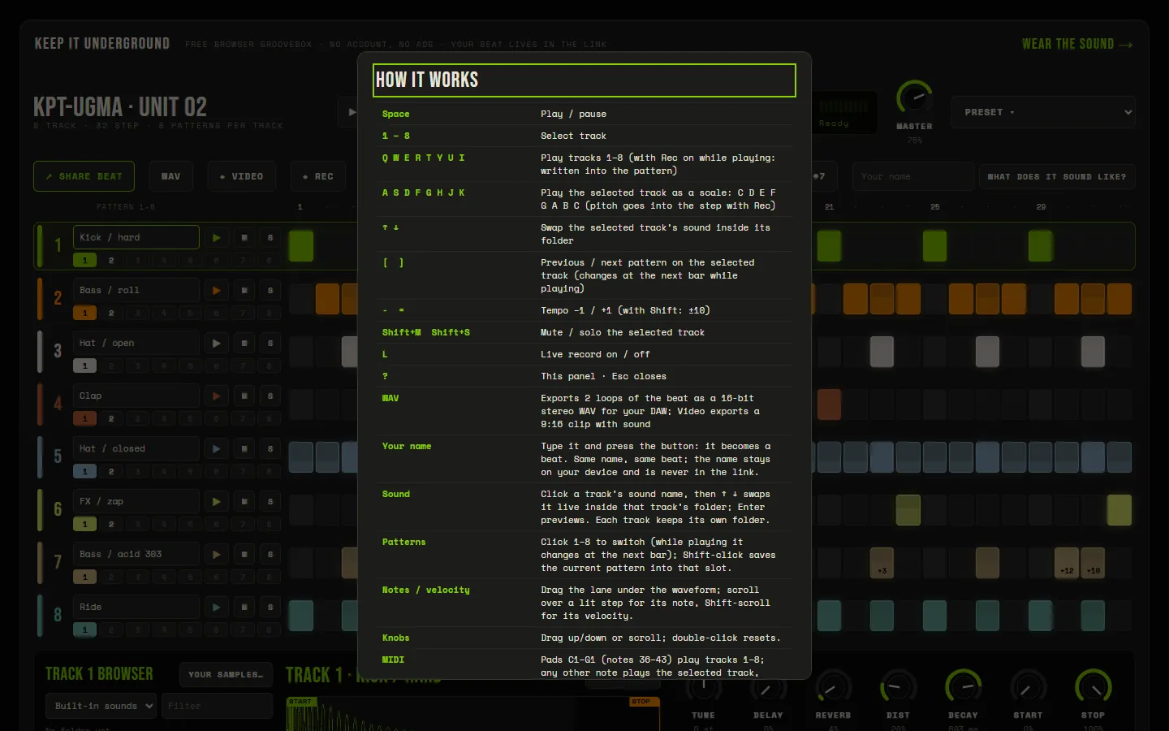This screenshot has height=731, width=1169.
Task: Click the track number 5 label
Action: pos(58,456)
